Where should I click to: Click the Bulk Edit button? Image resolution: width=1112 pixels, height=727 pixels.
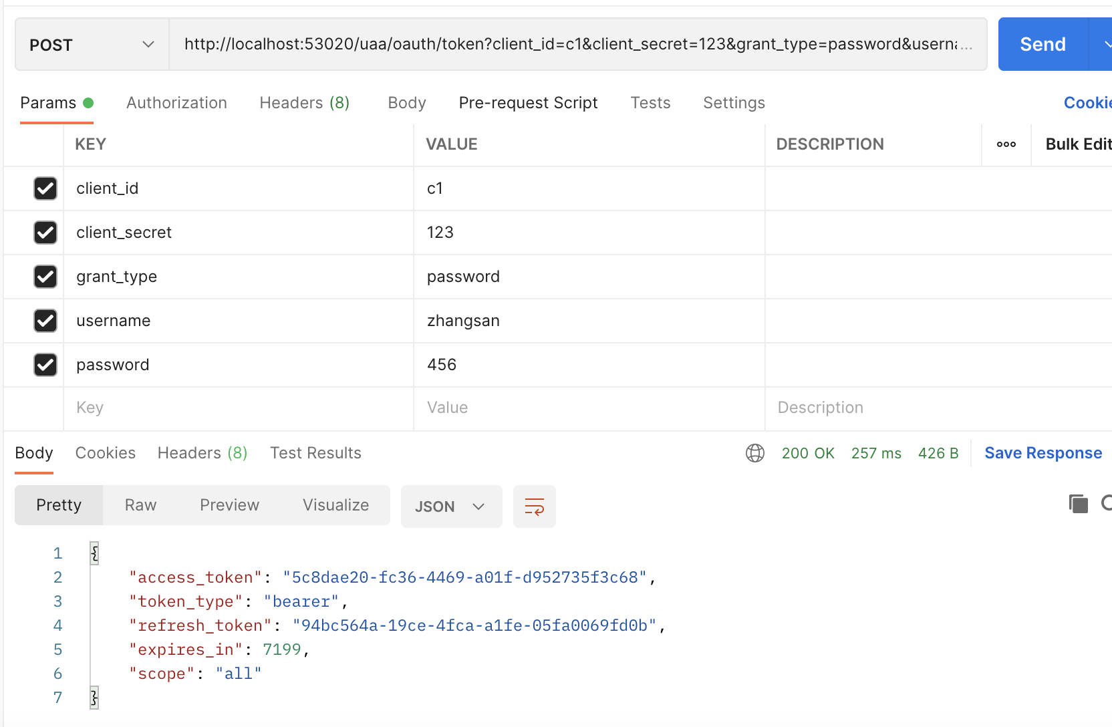tap(1078, 144)
